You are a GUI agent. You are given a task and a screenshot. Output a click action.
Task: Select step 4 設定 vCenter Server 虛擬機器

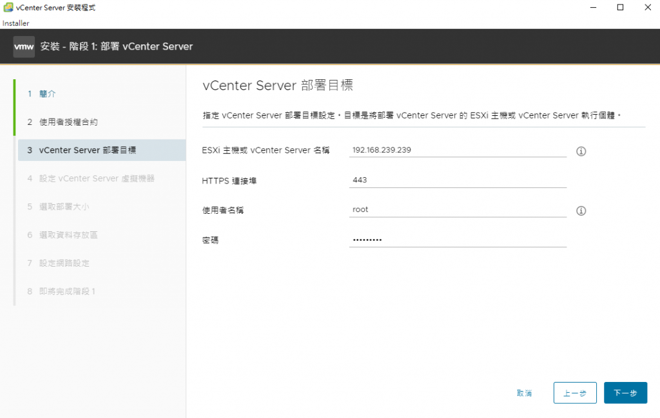coord(97,178)
